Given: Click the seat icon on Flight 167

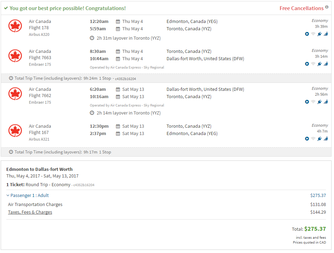Looking at the screenshot, I should pyautogui.click(x=326, y=139).
